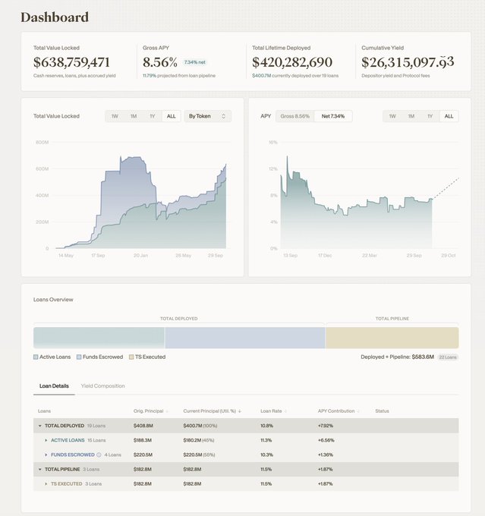This screenshot has height=516, width=485.
Task: Select 1M range on APY chart
Action: click(411, 116)
